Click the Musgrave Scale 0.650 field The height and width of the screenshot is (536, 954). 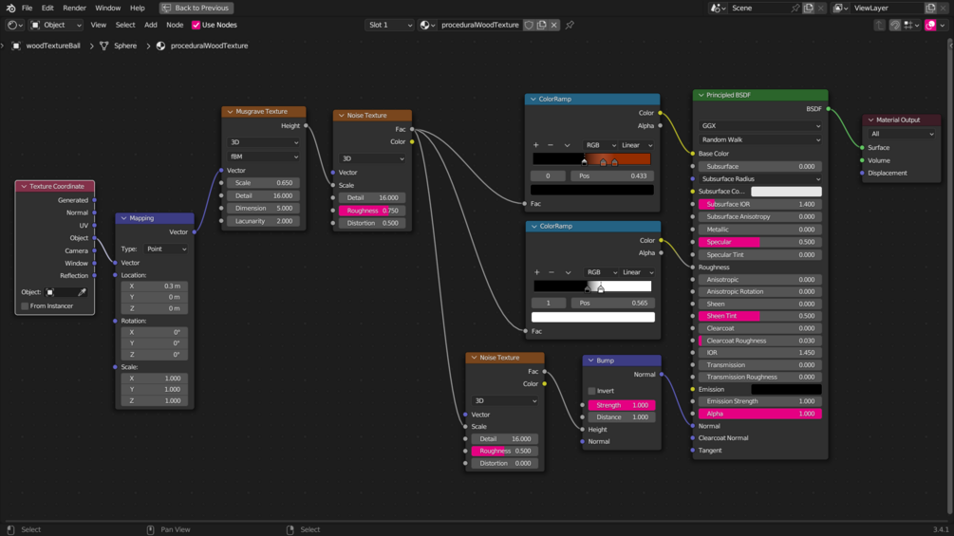(x=264, y=183)
